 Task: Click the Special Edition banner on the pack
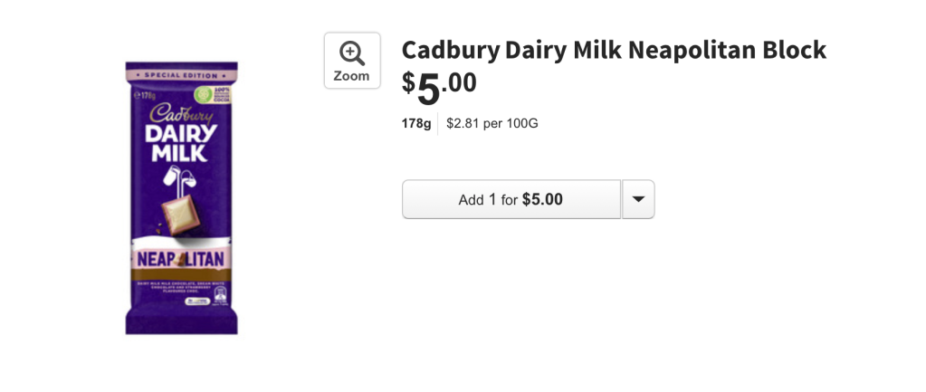click(182, 75)
